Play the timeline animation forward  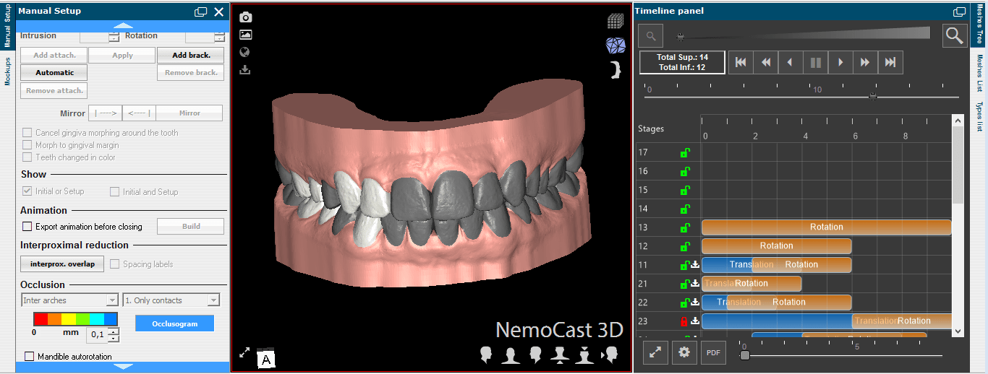(840, 63)
